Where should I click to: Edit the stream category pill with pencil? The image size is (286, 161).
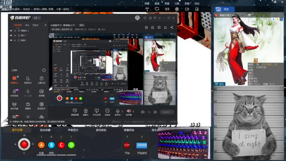click(61, 29)
